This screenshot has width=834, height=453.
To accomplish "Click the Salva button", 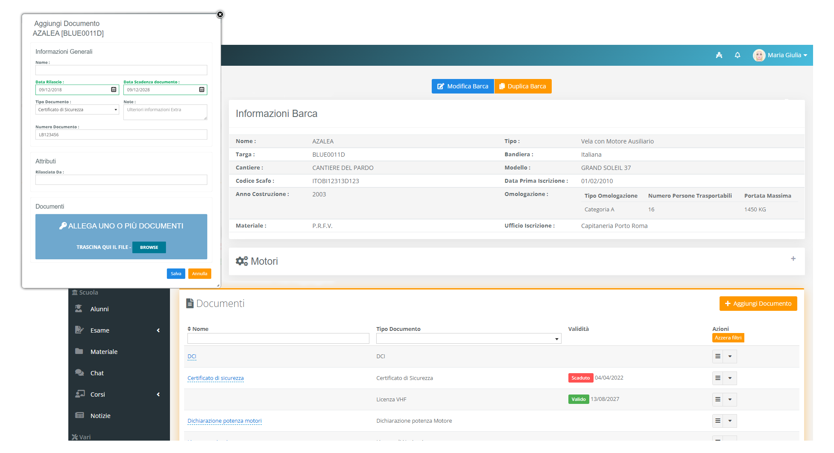I will (176, 274).
